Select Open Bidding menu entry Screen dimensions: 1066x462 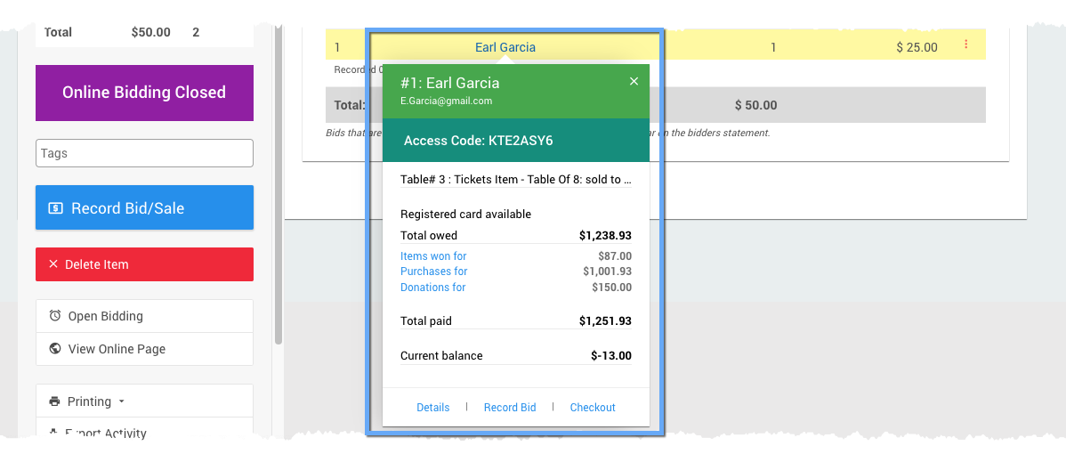pos(105,316)
